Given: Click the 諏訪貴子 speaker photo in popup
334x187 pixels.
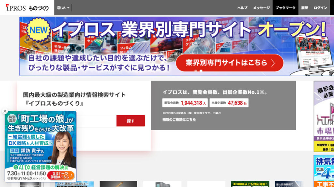Looking at the screenshot, I should (x=63, y=148).
